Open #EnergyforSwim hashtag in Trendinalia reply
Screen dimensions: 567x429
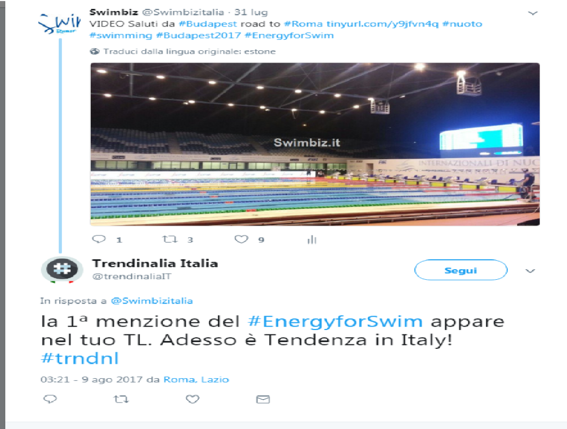tap(335, 321)
